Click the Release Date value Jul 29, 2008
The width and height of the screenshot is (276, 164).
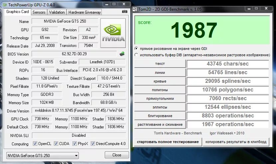[45, 46]
